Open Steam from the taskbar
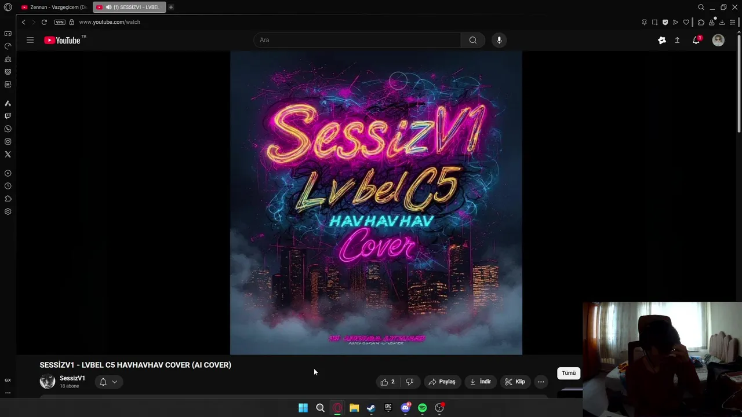This screenshot has height=417, width=742. coord(371,408)
